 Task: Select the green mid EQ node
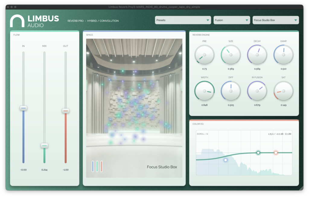point(258,153)
